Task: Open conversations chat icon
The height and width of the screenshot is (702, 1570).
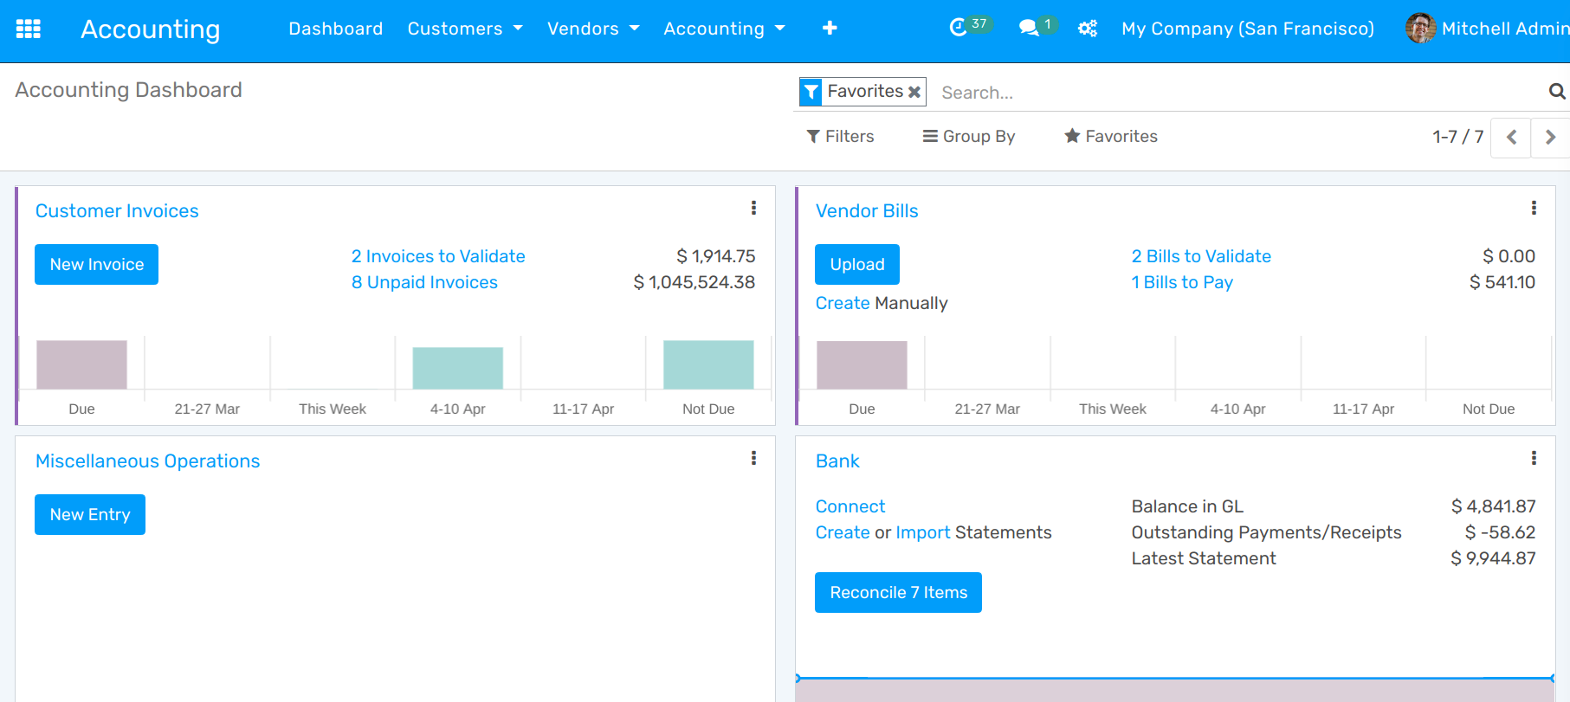Action: pos(1029,29)
